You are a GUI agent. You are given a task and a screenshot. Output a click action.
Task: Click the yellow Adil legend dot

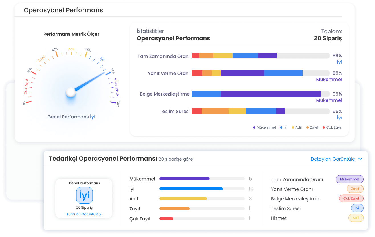(293, 127)
